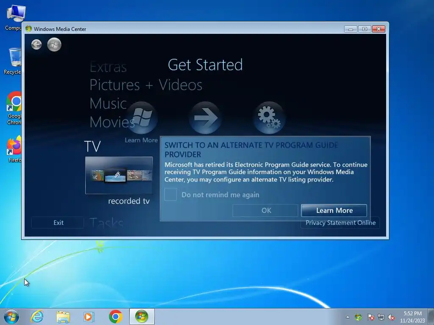
Task: Close the Windows Media Center window
Action: coord(378,29)
